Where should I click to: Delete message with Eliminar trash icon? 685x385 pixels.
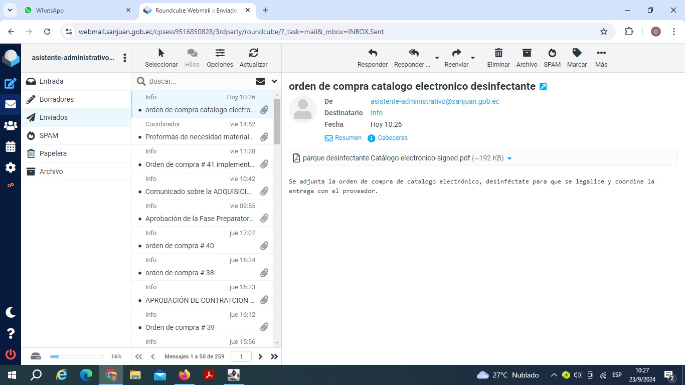pos(498,58)
